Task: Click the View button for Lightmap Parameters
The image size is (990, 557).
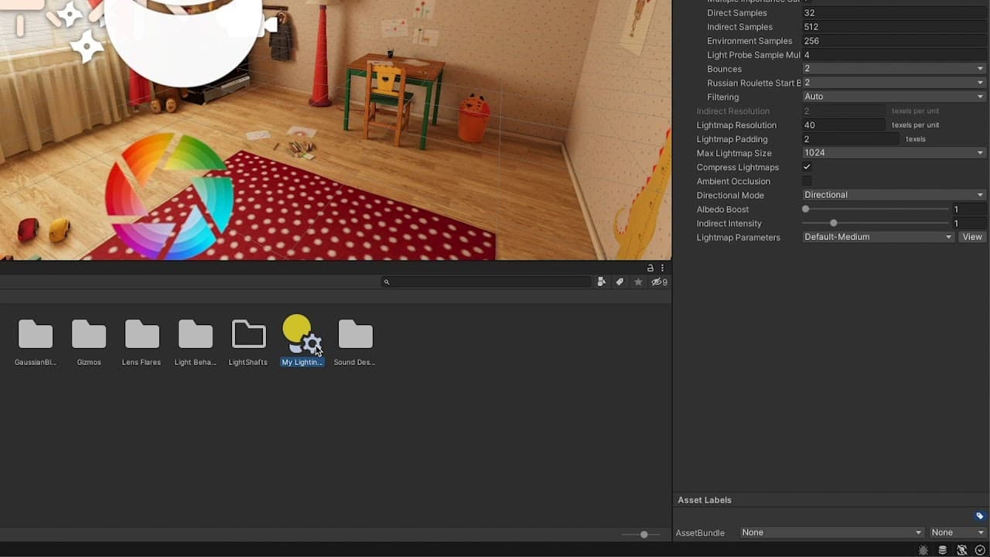Action: (x=972, y=237)
